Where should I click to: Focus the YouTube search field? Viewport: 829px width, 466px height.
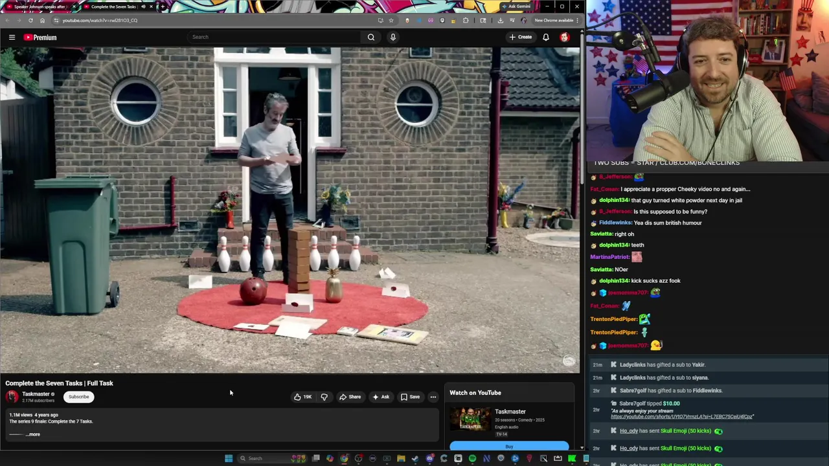275,37
